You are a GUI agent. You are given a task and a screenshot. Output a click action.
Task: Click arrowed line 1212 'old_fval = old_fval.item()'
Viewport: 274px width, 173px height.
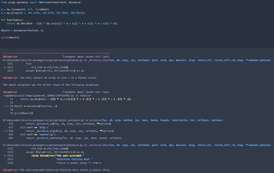click(36, 67)
